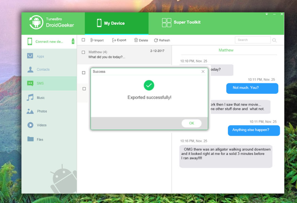Tick the second conversation row checkbox
This screenshot has width=297, height=203.
pos(83,73)
